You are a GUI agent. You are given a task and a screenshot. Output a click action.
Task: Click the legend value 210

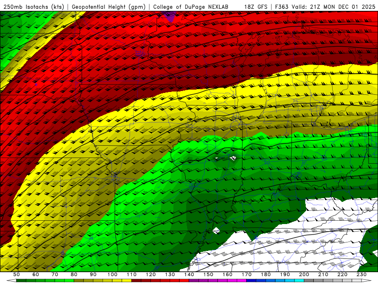pos(323,275)
